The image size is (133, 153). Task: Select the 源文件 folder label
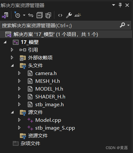[x=35, y=112]
